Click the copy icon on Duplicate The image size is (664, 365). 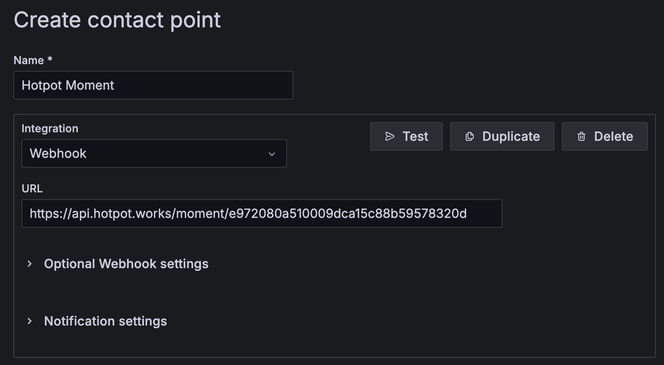pyautogui.click(x=469, y=136)
